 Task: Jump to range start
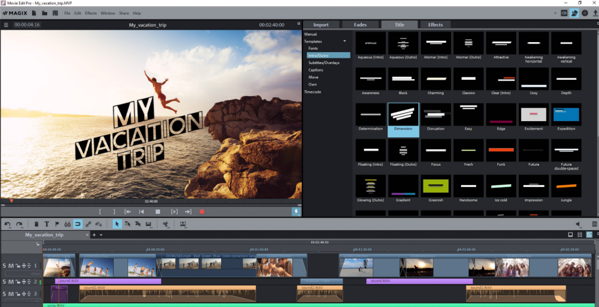point(128,211)
